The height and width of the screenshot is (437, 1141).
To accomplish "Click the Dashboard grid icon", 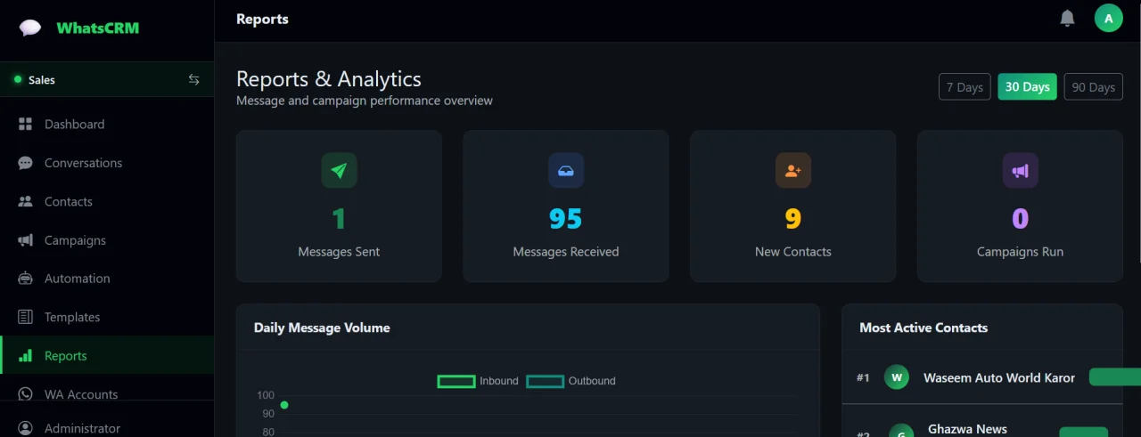I will coord(25,124).
